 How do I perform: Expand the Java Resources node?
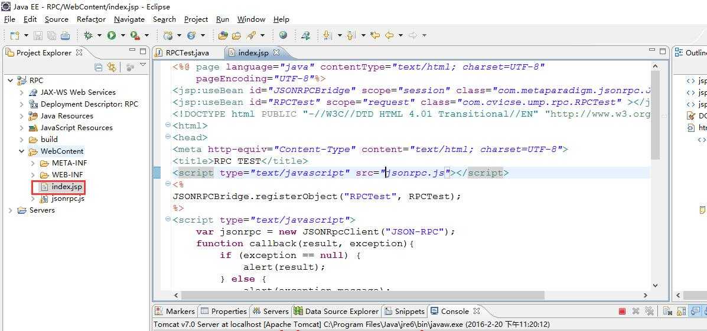(22, 115)
